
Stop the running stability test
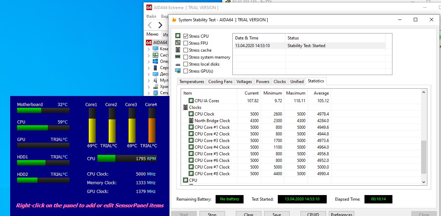212,214
